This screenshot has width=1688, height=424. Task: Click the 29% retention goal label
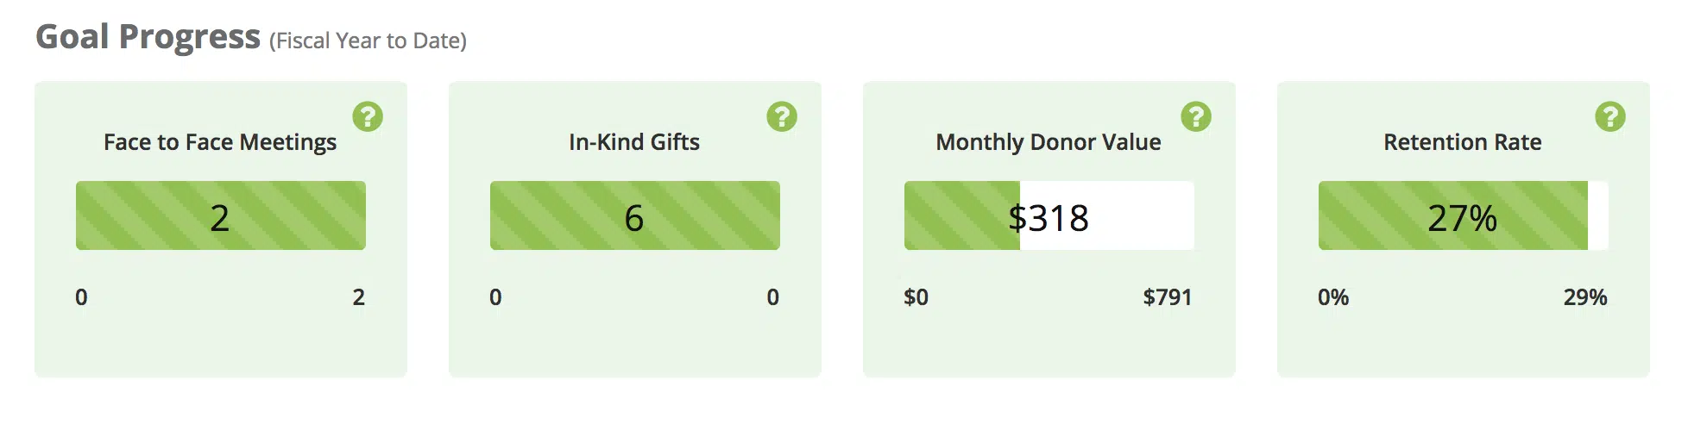(x=1585, y=297)
